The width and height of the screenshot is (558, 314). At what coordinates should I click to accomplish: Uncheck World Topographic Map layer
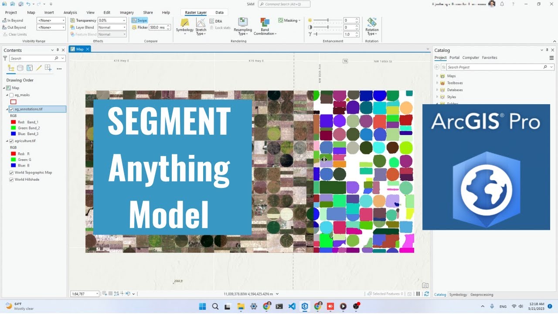[x=11, y=173]
